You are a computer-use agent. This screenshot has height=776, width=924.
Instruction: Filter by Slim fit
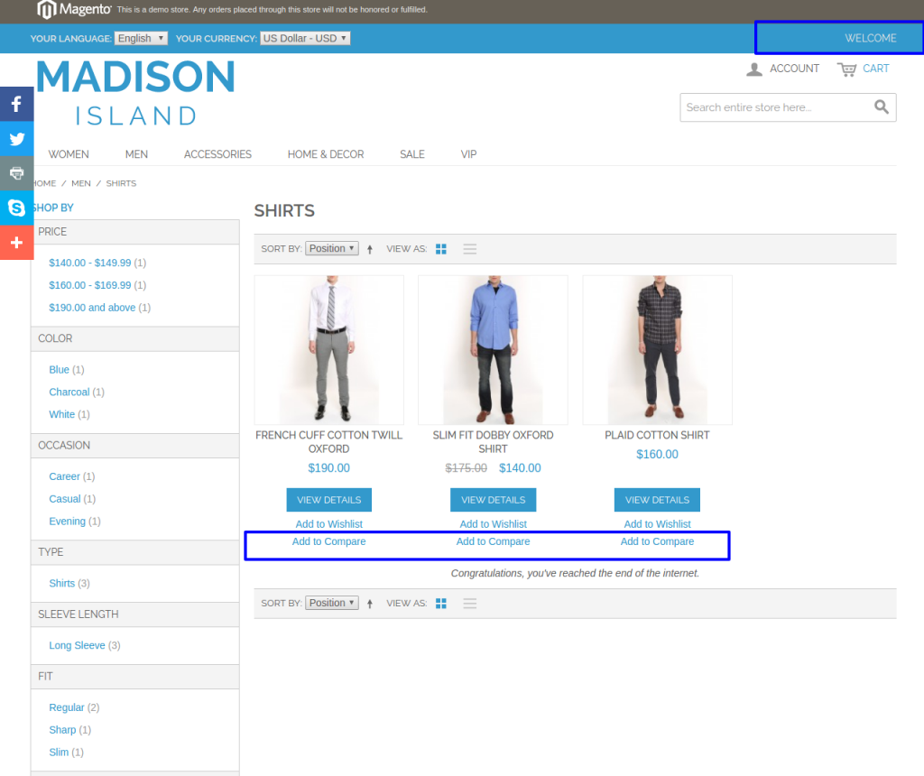(59, 752)
